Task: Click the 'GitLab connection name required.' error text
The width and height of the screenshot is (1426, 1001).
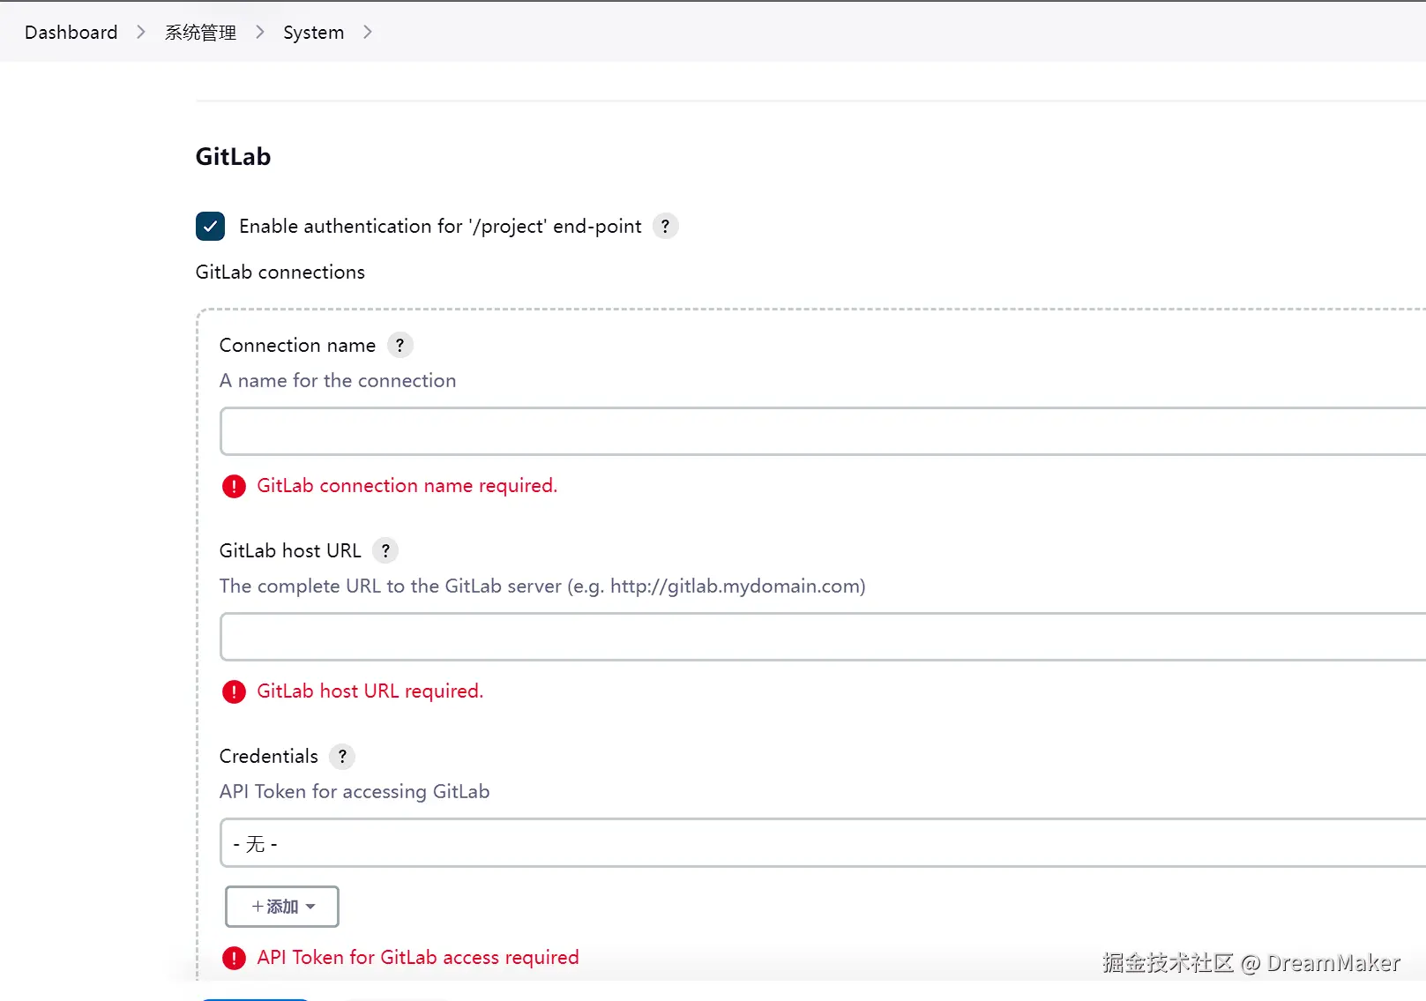Action: coord(407,486)
